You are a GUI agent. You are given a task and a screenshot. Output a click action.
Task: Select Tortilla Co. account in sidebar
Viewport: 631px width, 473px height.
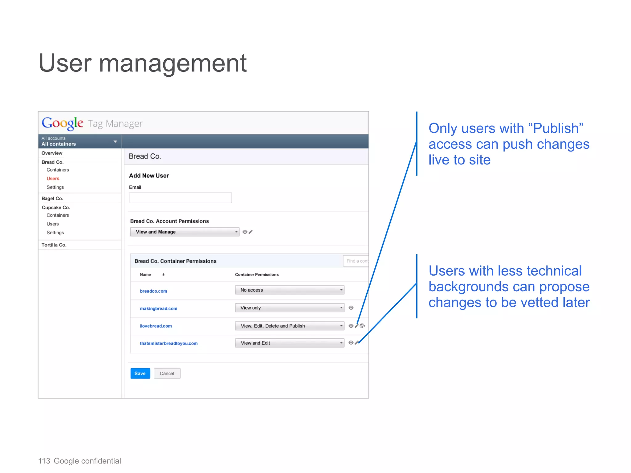(54, 245)
